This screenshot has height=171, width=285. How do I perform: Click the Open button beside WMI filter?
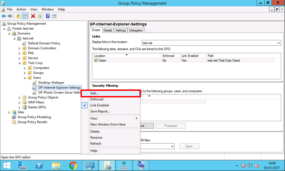[189, 146]
